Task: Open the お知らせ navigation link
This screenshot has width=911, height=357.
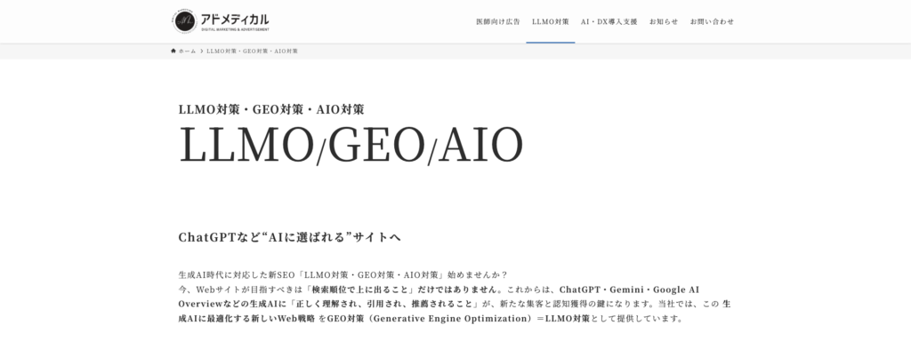Action: point(663,20)
